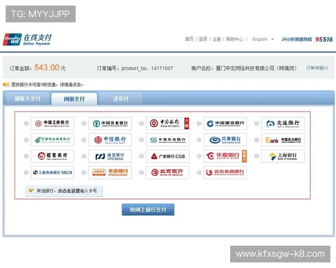Click the hotline number 95516
Viewport: 336px width, 268px height.
click(x=324, y=39)
